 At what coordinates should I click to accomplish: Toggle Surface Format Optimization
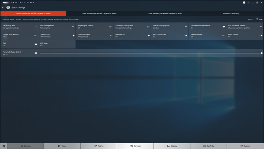point(223,27)
